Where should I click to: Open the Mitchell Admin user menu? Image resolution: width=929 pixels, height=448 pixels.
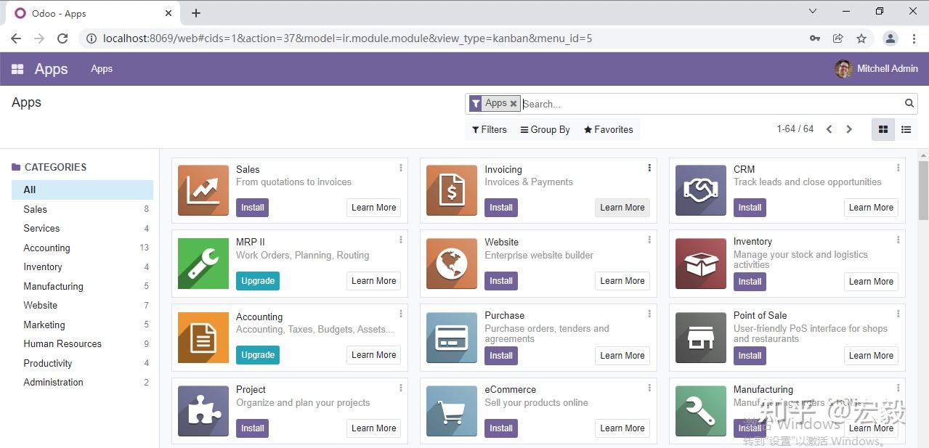876,68
